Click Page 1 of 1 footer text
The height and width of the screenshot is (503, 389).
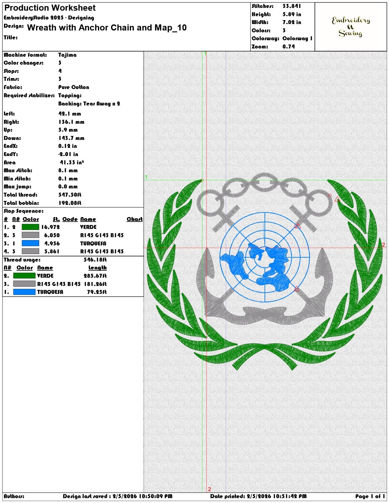(370, 496)
